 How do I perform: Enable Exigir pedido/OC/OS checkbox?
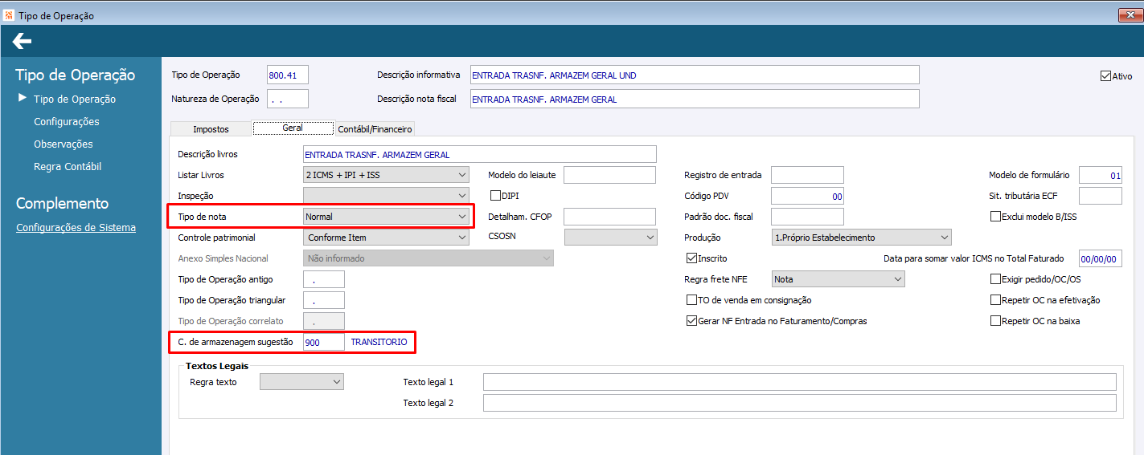pos(995,279)
